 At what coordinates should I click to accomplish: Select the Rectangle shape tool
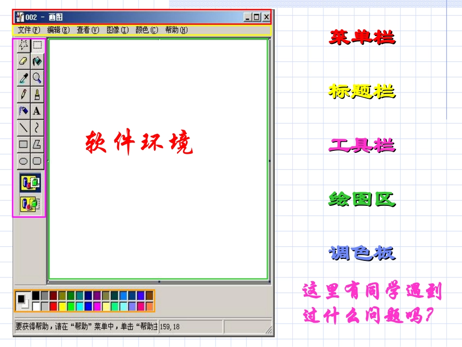point(23,145)
